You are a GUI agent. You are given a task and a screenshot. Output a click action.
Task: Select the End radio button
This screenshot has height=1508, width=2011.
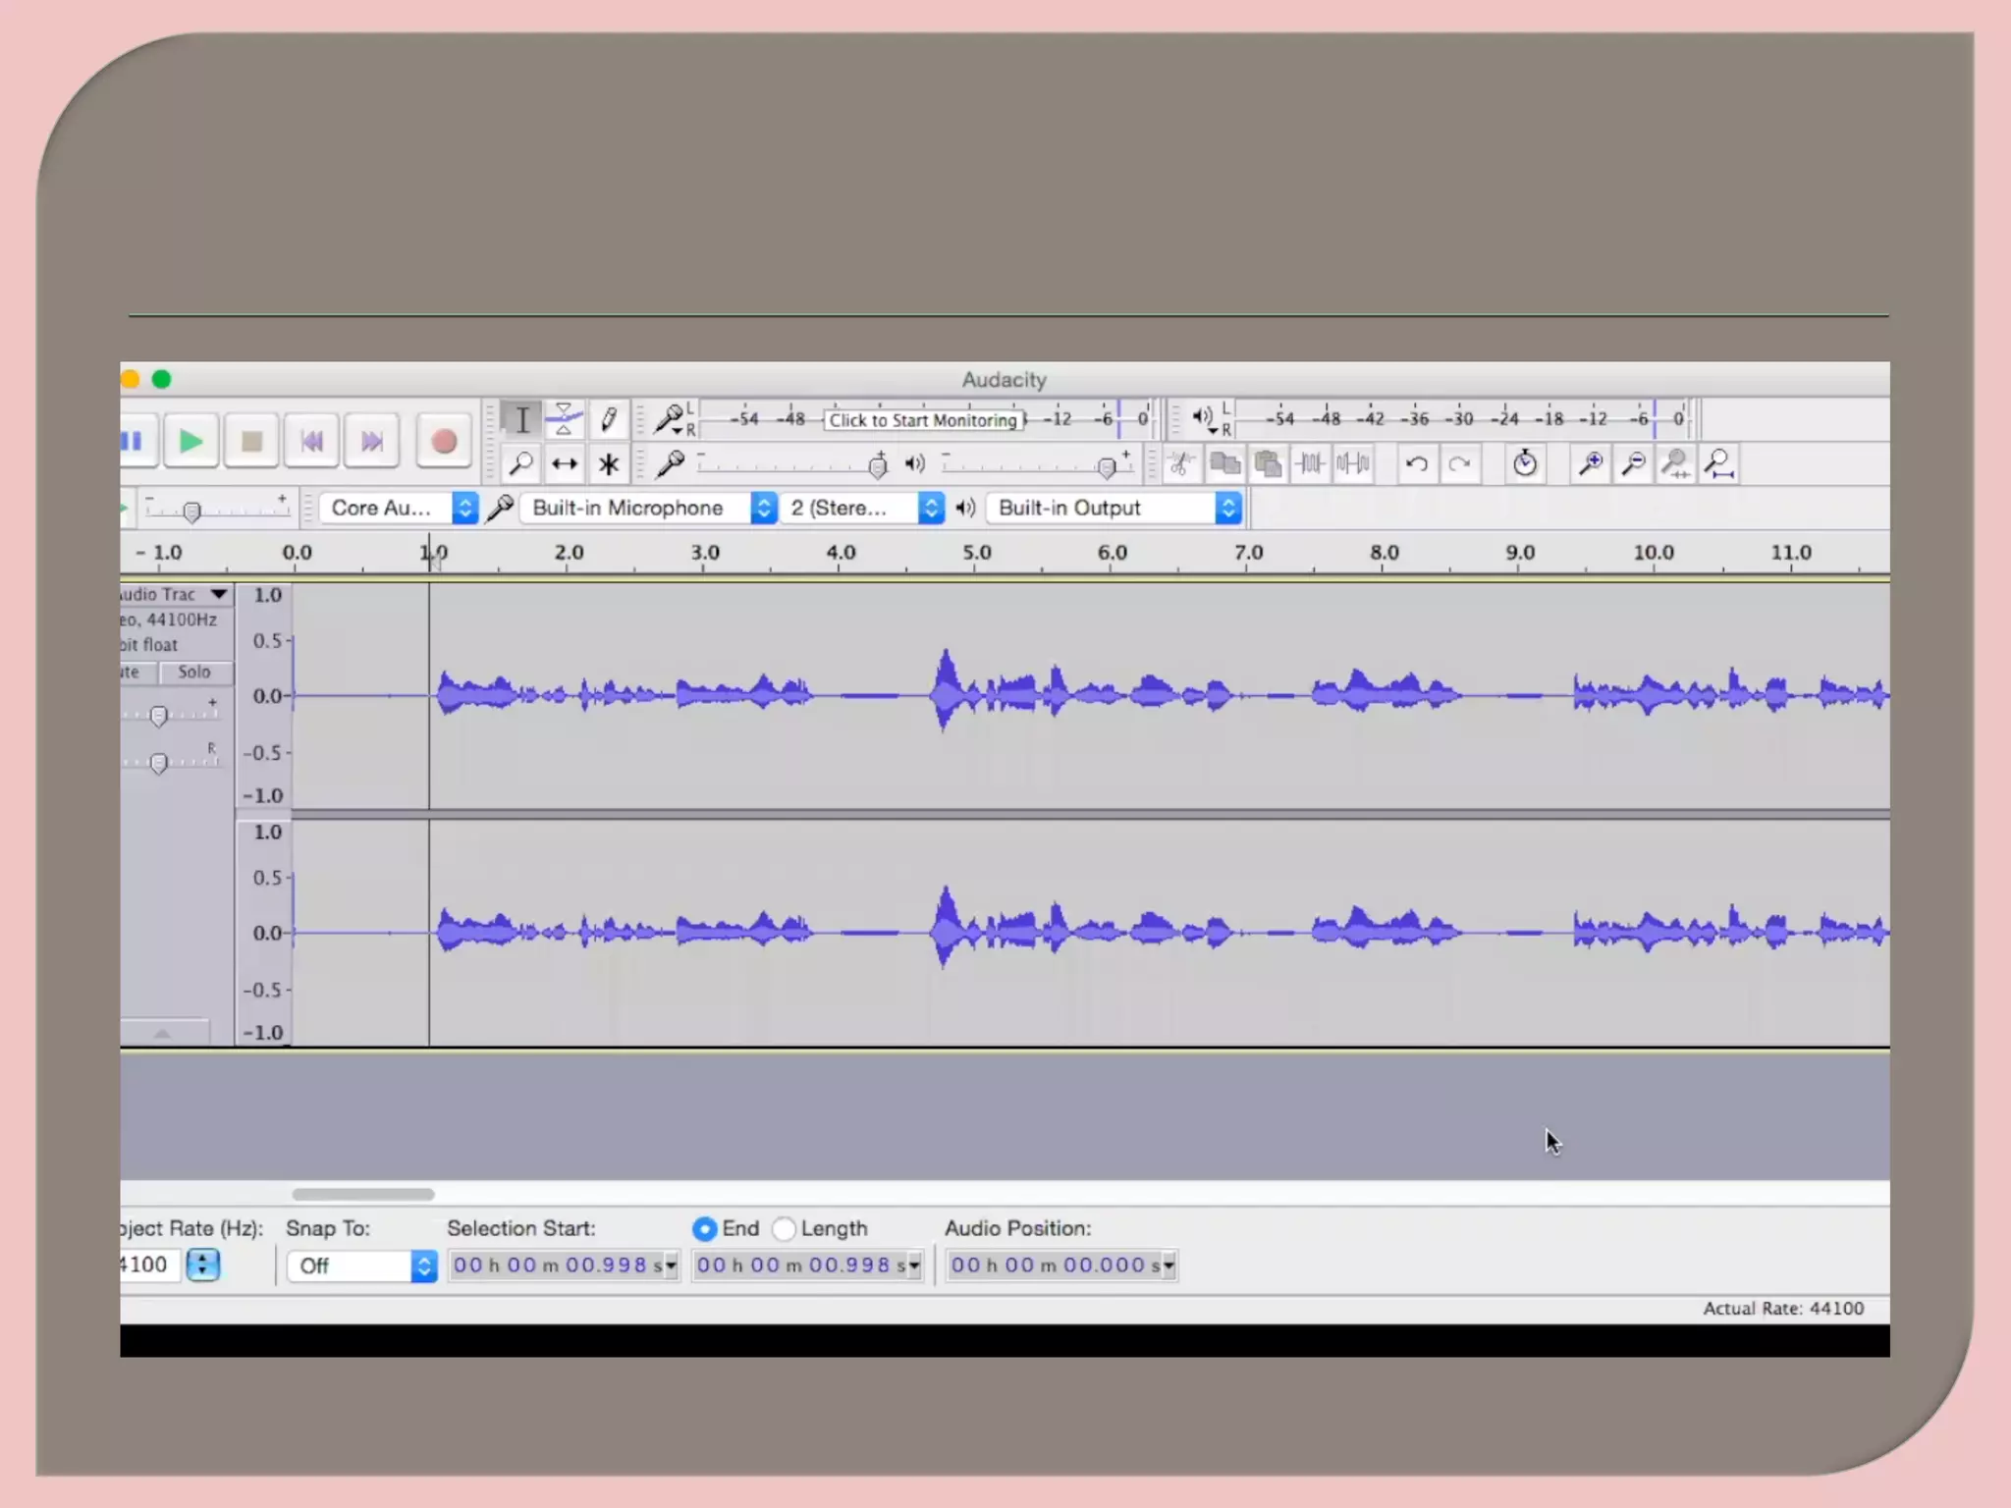704,1228
